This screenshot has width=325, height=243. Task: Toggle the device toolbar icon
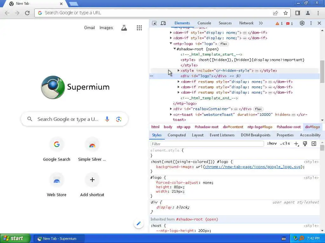click(163, 23)
